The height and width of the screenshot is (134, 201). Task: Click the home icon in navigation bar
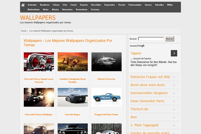click(23, 5)
